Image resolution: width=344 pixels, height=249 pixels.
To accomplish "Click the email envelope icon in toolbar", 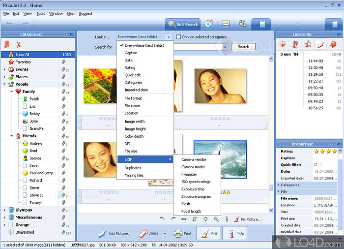I will pyautogui.click(x=226, y=24).
